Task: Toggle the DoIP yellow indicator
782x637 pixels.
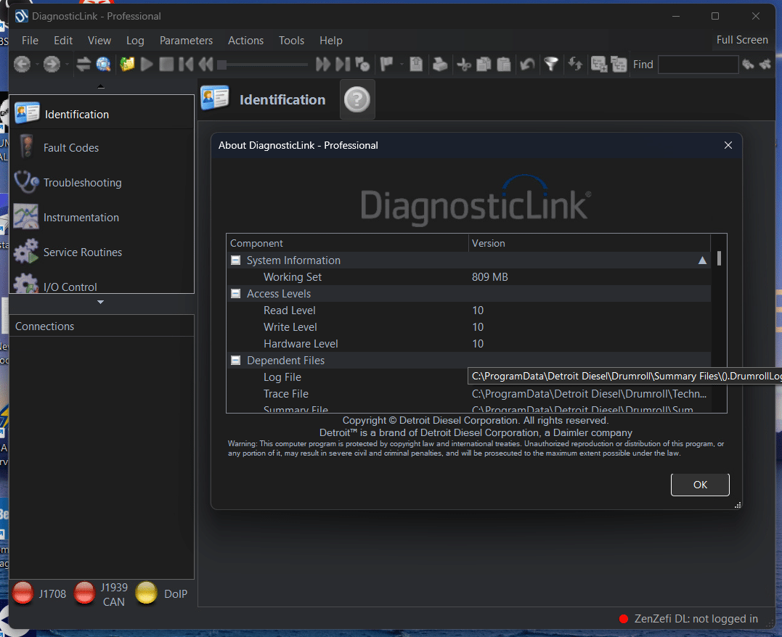Action: pos(146,593)
